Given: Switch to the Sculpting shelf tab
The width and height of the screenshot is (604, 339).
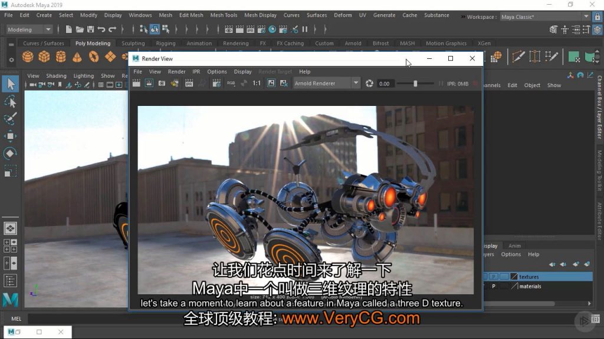Looking at the screenshot, I should coord(133,44).
